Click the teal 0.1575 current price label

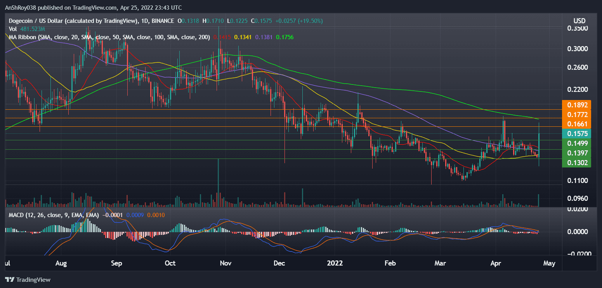click(x=577, y=133)
